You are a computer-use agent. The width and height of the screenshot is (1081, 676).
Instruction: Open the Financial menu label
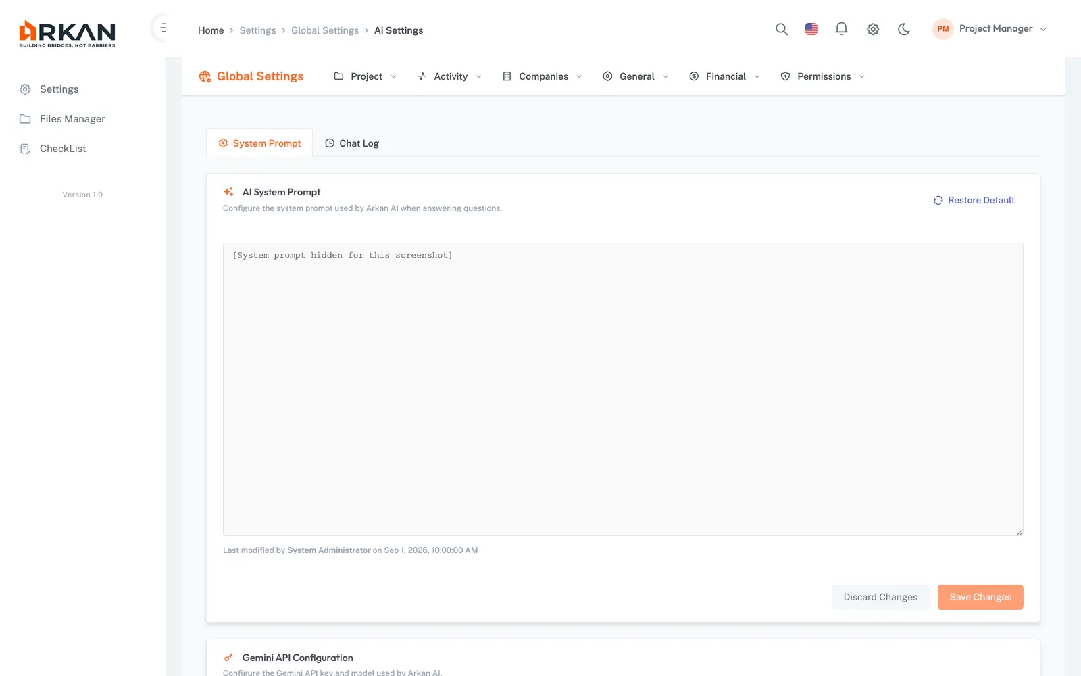pos(726,76)
